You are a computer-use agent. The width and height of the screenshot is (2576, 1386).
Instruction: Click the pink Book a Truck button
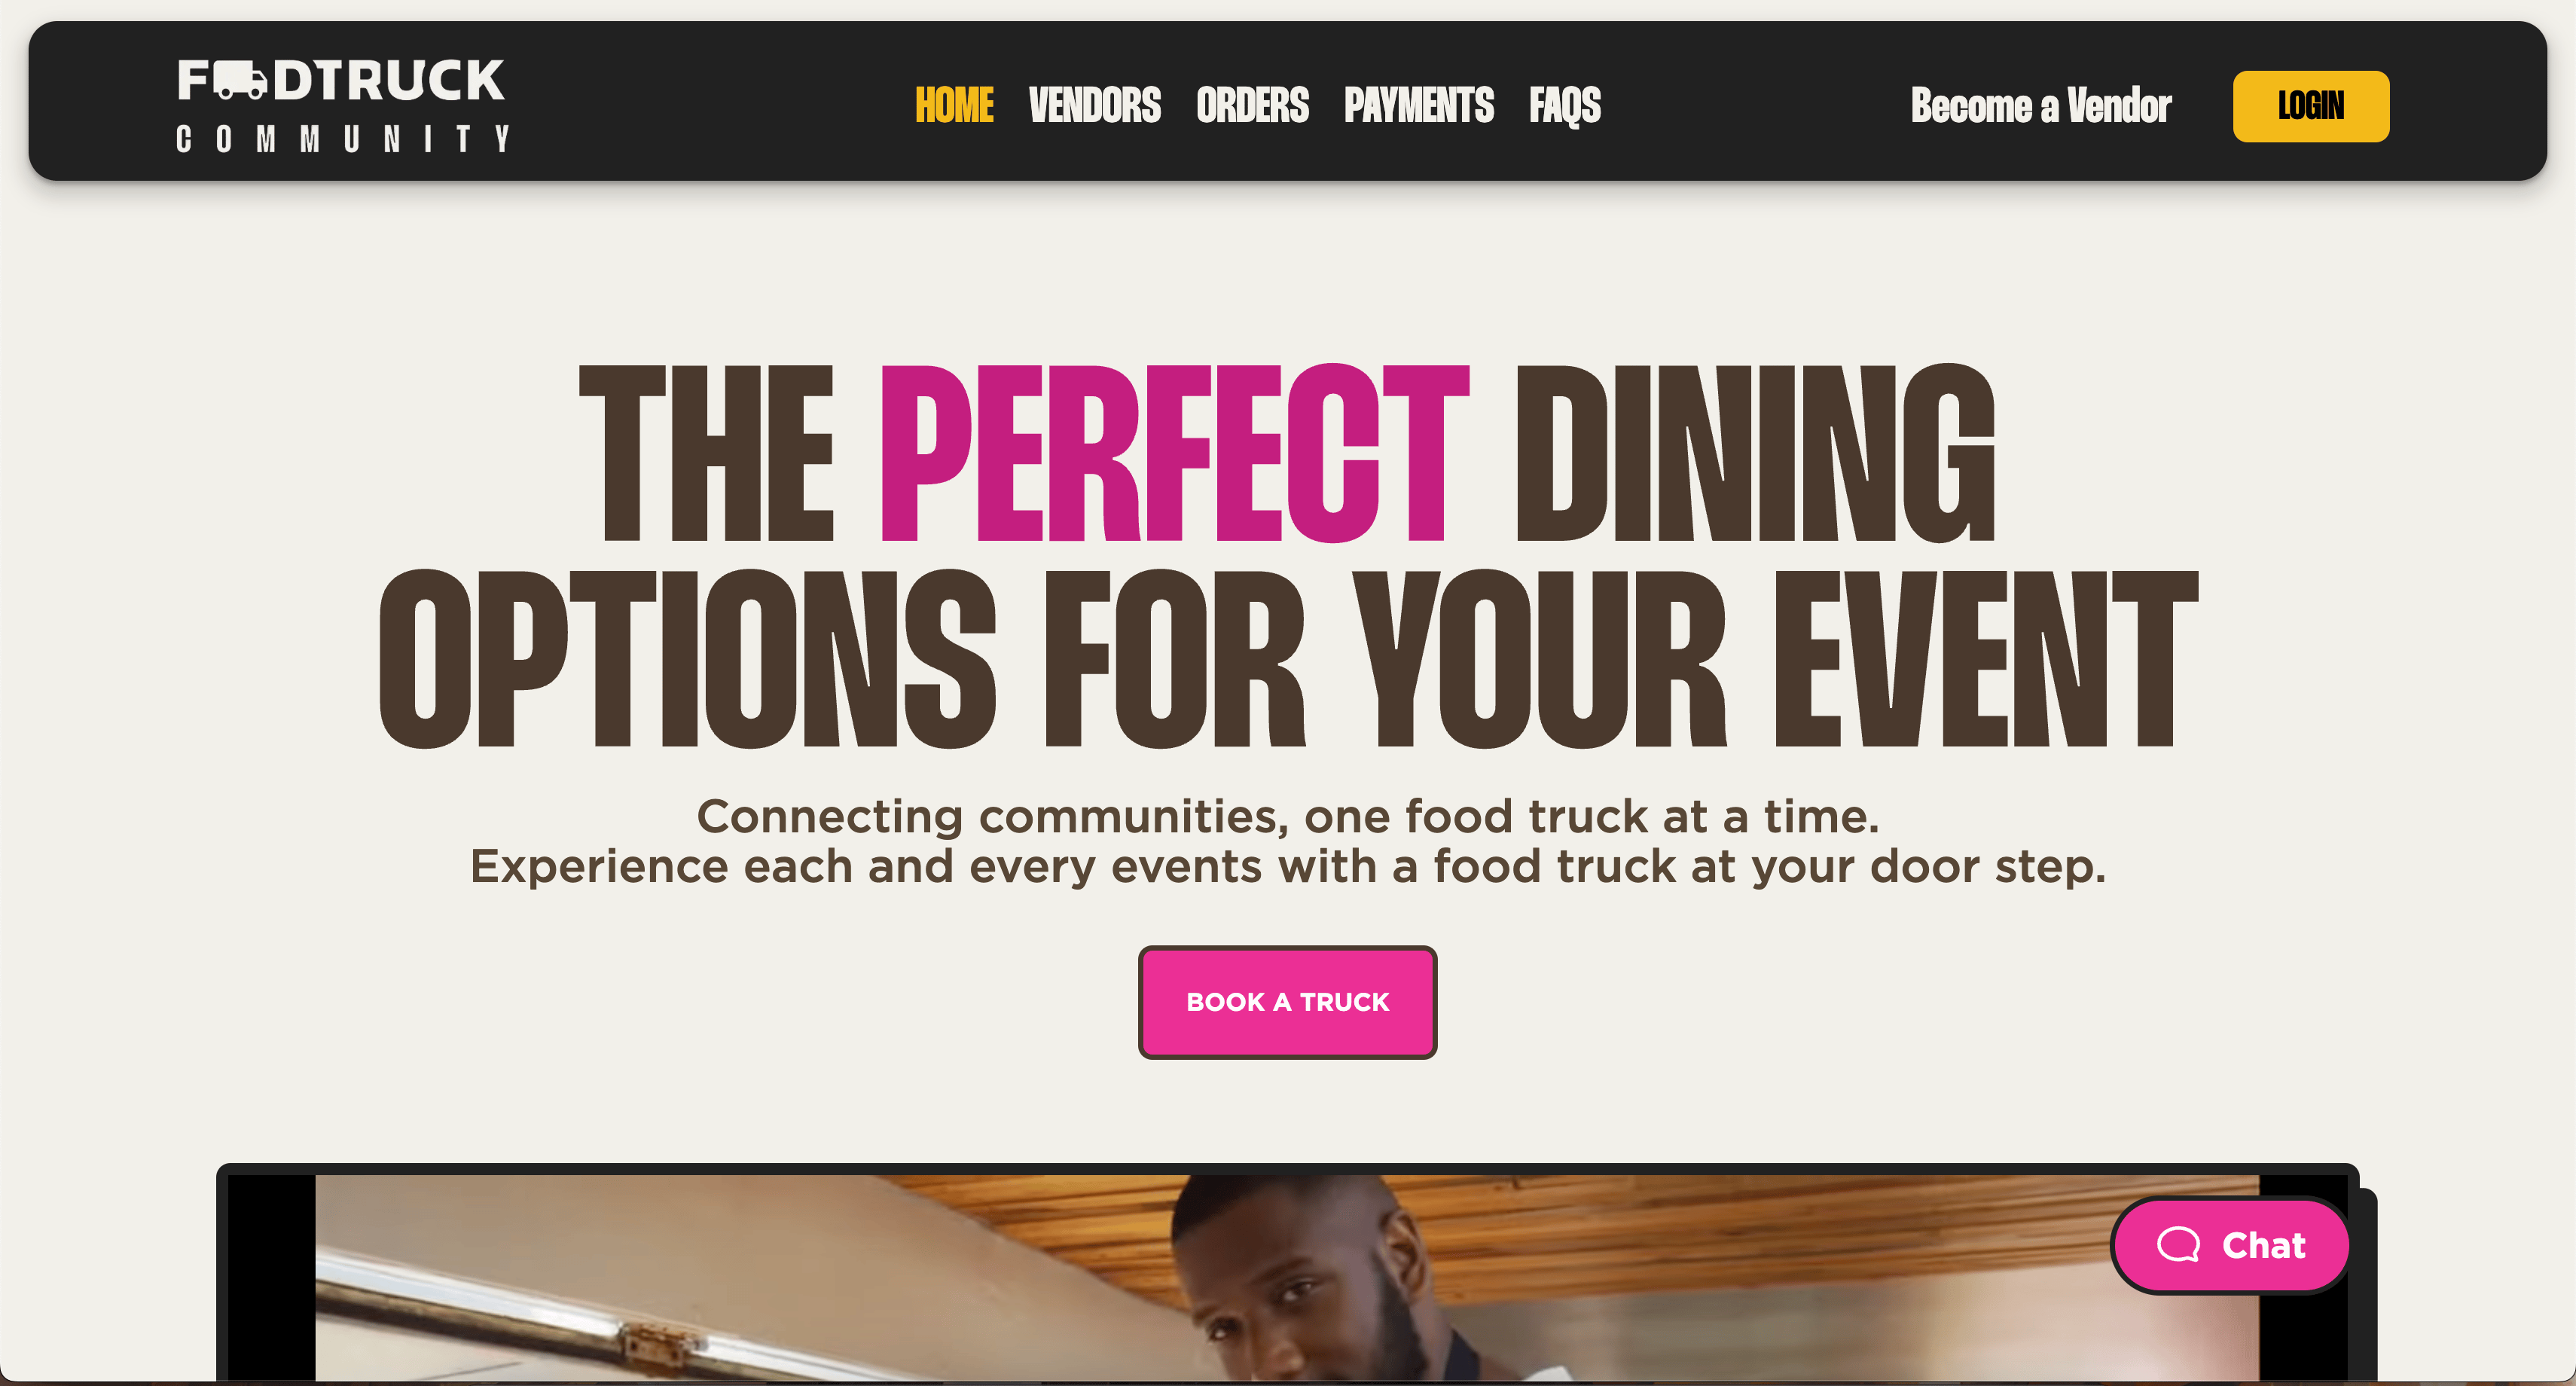(x=1288, y=1002)
